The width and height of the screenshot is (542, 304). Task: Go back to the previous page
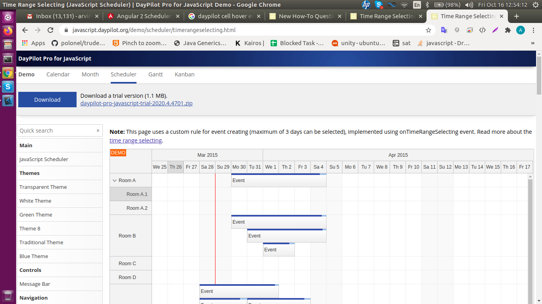tap(25, 30)
